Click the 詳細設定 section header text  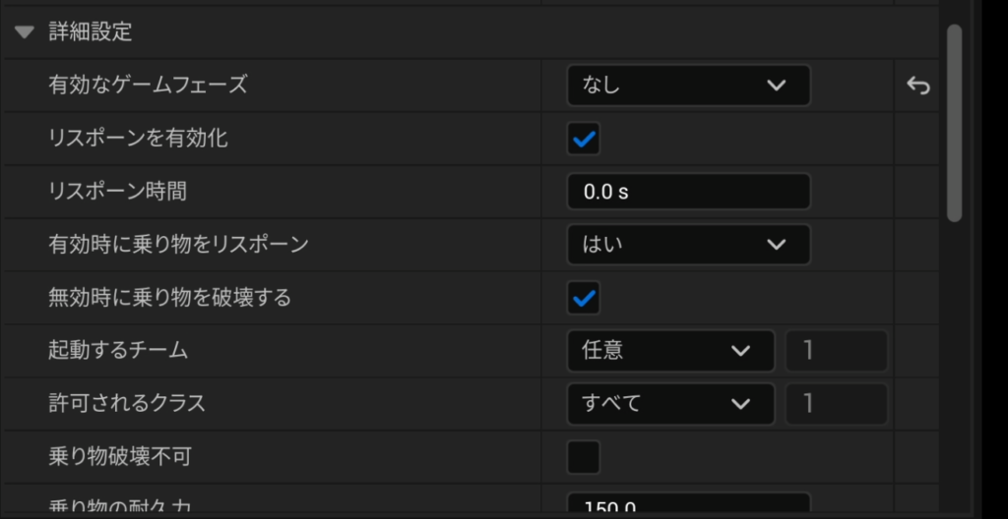coord(91,32)
